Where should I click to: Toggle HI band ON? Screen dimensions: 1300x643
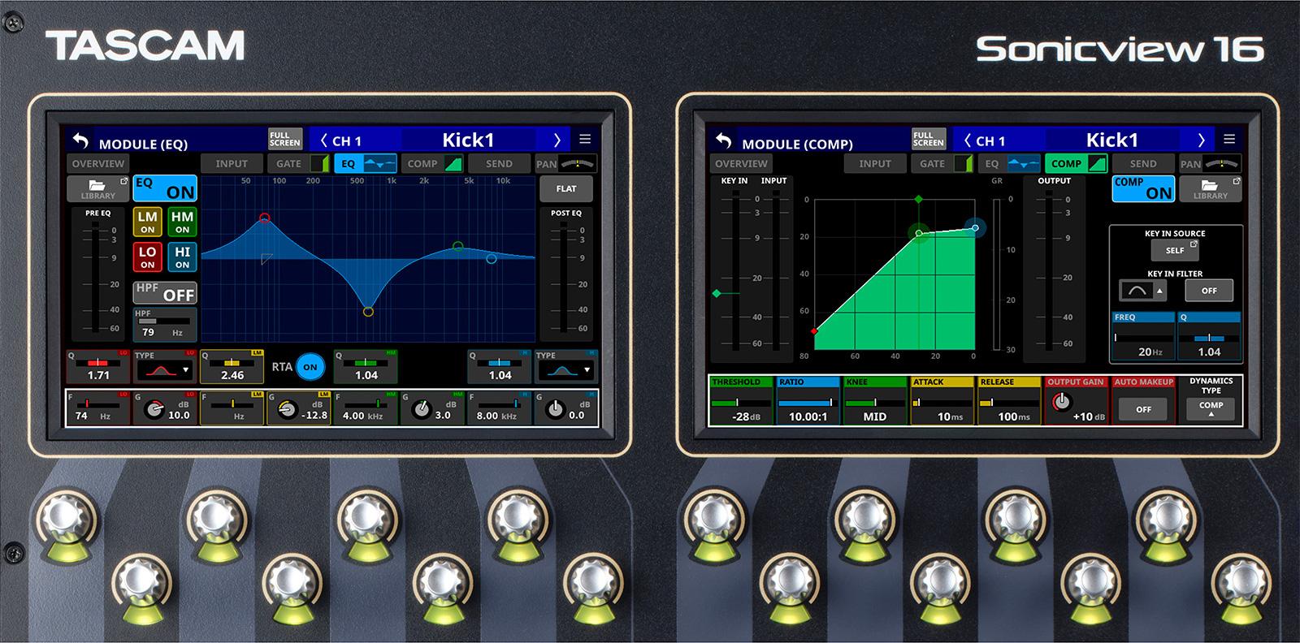[182, 257]
